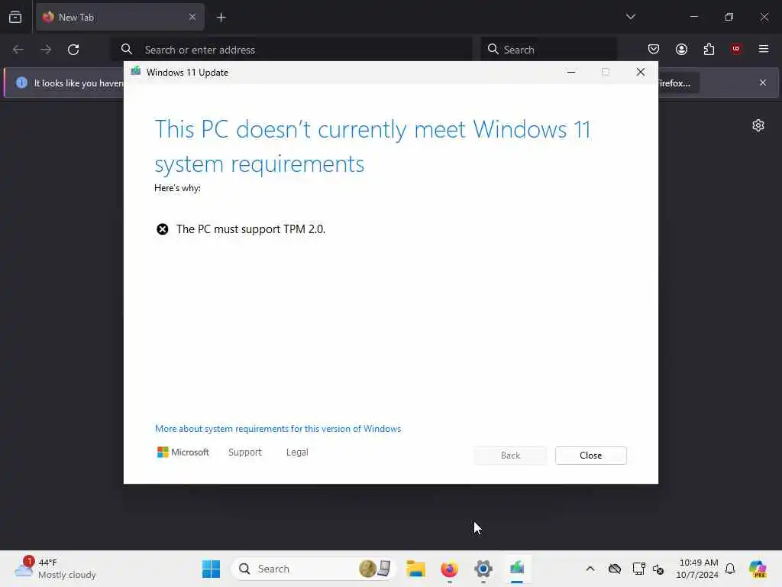Screen dimensions: 782x587
Task: Click the taskbar Search box
Action: [x=314, y=569]
